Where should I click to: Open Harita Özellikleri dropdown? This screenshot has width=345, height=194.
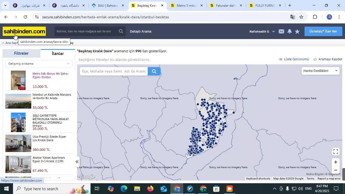coord(320,71)
